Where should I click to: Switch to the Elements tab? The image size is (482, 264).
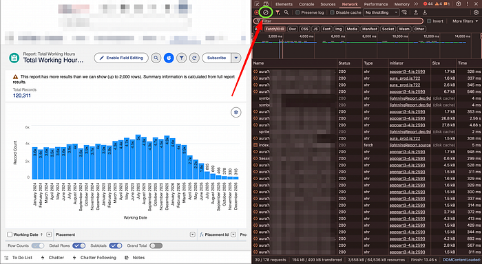pos(284,4)
